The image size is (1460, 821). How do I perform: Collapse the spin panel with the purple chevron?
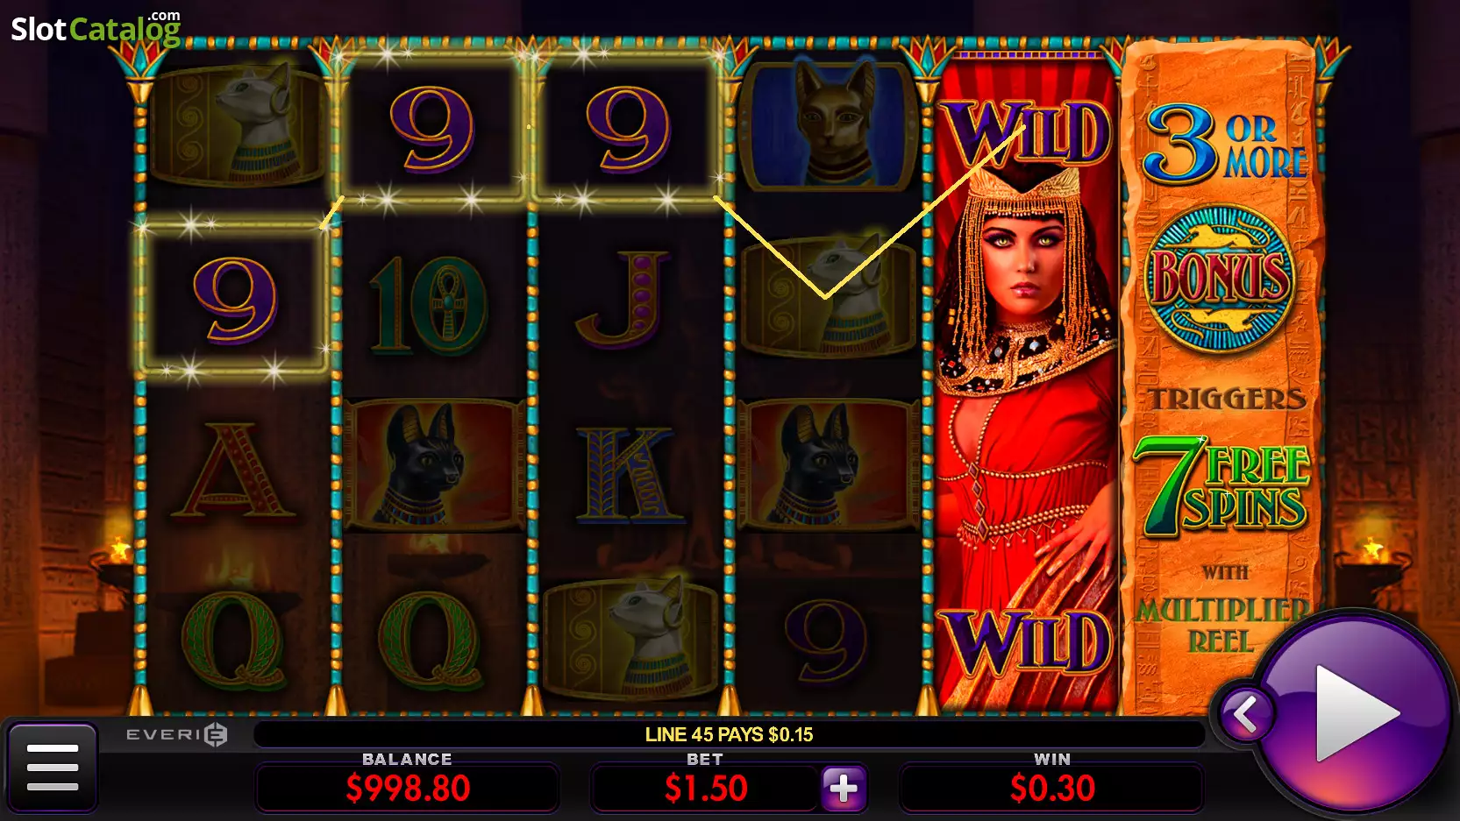[1245, 715]
